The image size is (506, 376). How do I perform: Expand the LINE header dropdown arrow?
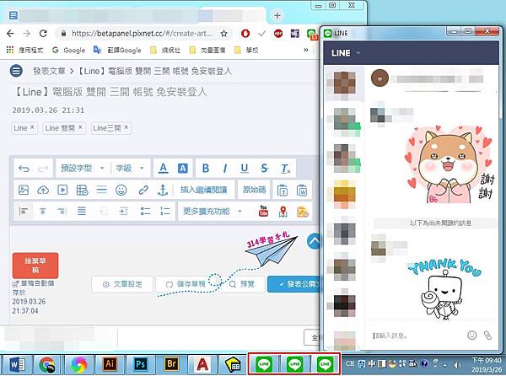tap(358, 53)
